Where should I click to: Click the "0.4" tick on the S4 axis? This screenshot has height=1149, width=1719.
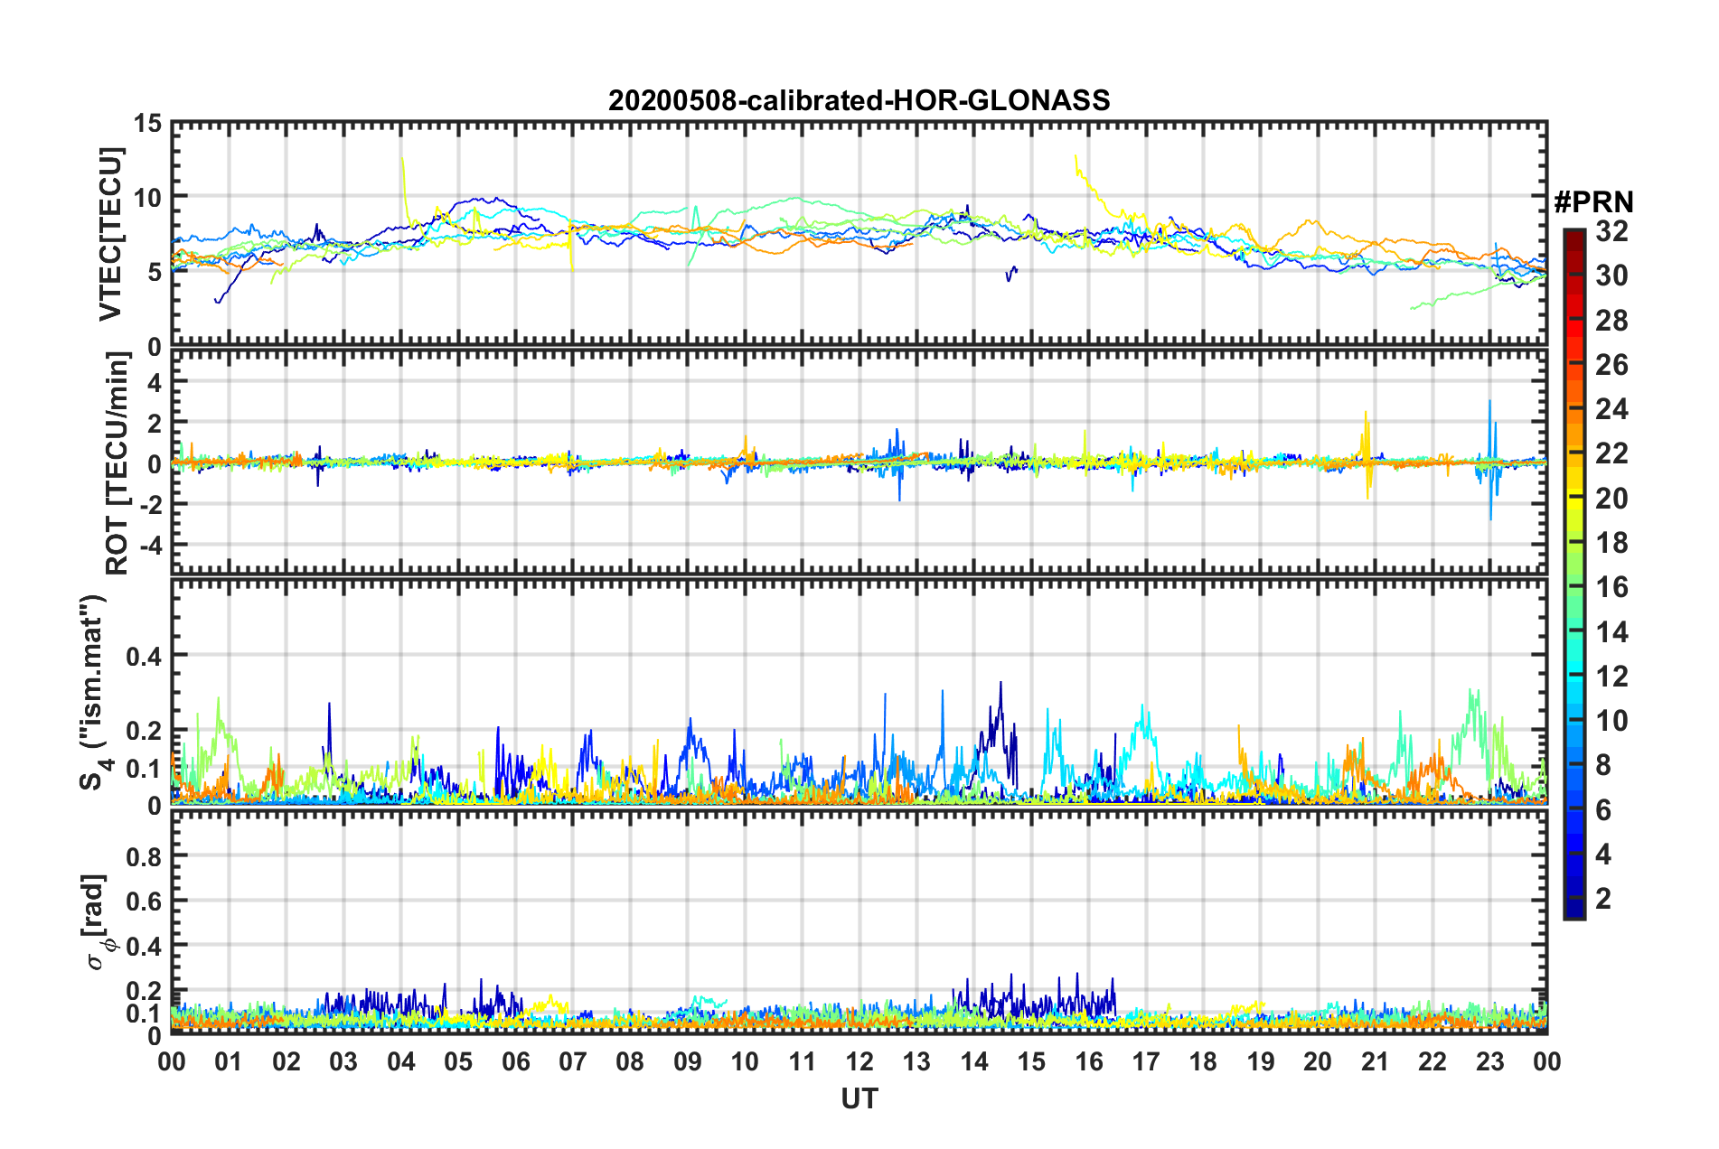click(144, 656)
